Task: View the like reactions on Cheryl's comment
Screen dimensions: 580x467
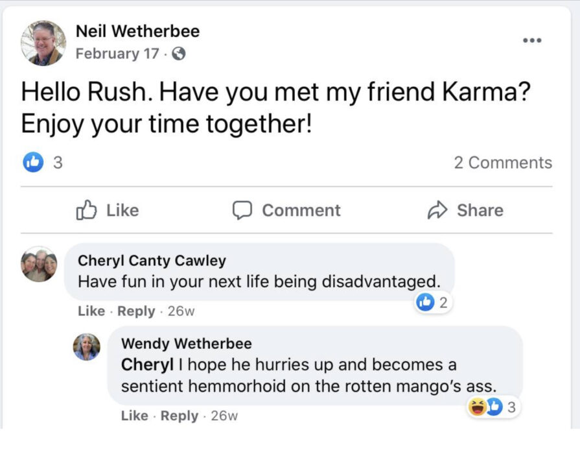Action: coord(434,302)
